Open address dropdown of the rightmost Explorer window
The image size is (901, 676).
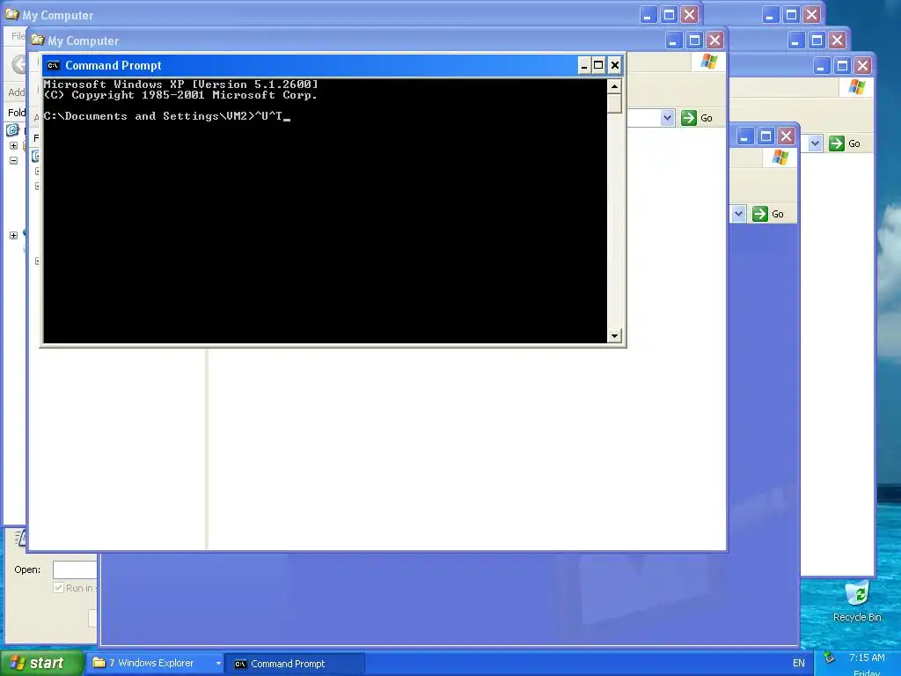click(x=815, y=143)
